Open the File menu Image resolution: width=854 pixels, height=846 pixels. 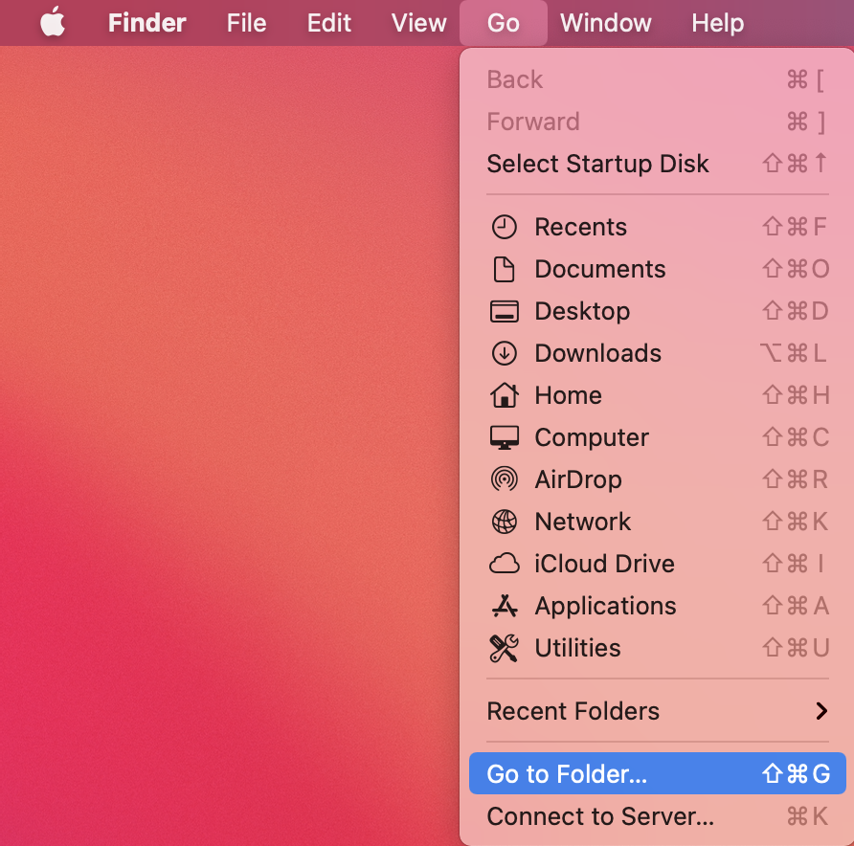(246, 23)
